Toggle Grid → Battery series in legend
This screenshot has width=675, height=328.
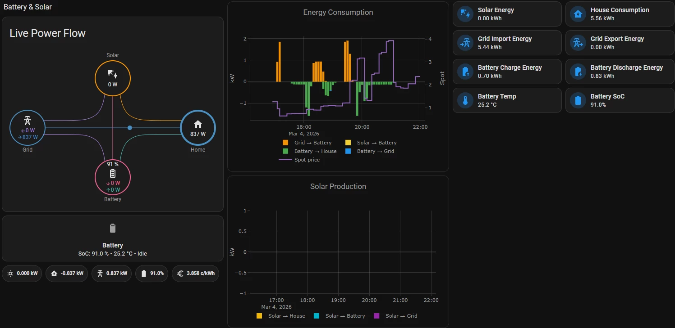point(307,143)
